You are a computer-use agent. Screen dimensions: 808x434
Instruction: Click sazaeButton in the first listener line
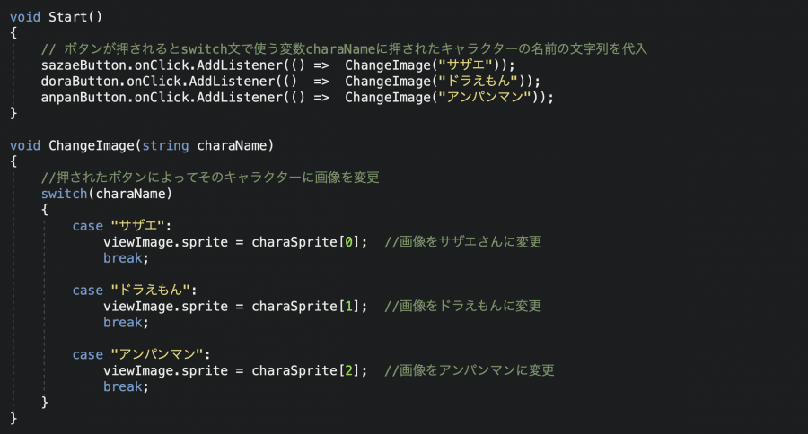[83, 65]
